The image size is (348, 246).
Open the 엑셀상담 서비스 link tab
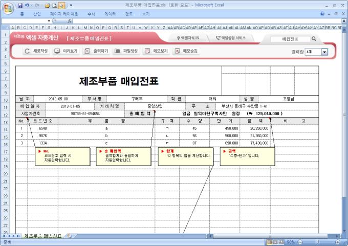tap(231, 38)
